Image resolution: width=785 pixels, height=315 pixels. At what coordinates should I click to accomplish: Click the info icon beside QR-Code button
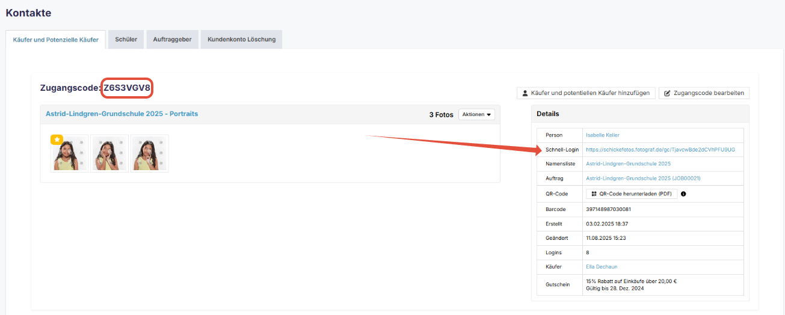[x=683, y=194]
